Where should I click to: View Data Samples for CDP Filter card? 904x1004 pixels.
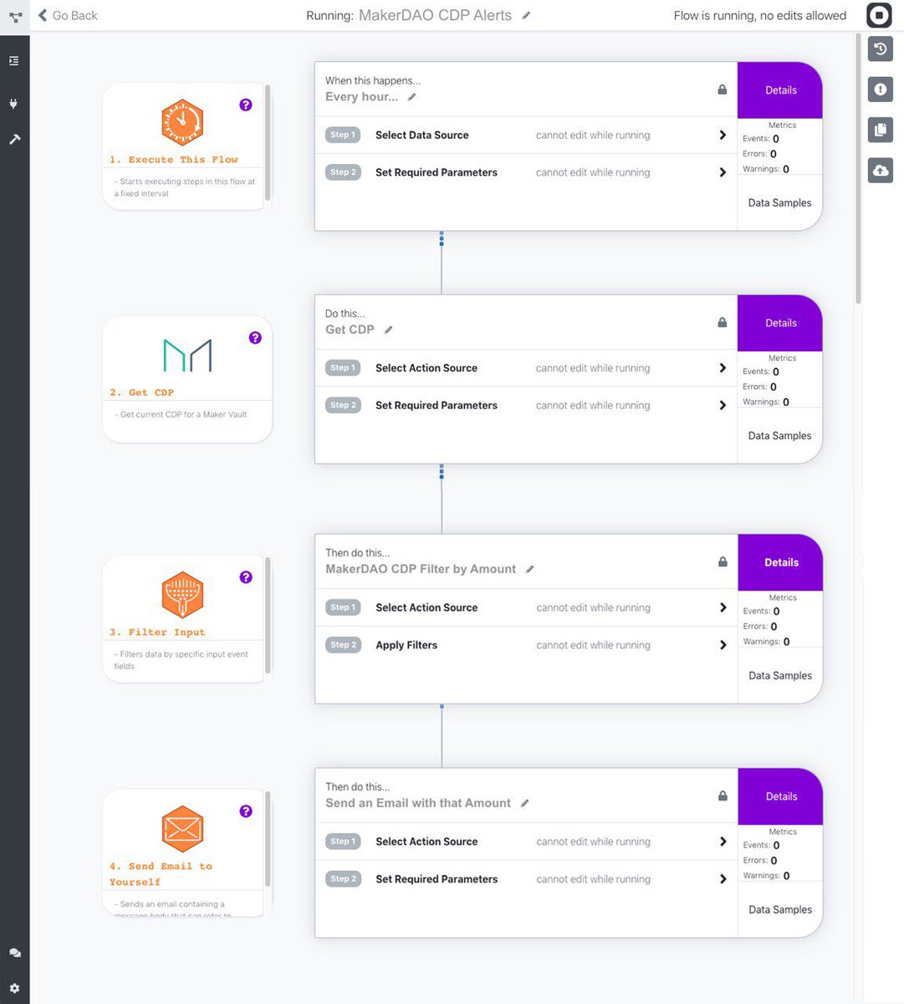pos(780,675)
